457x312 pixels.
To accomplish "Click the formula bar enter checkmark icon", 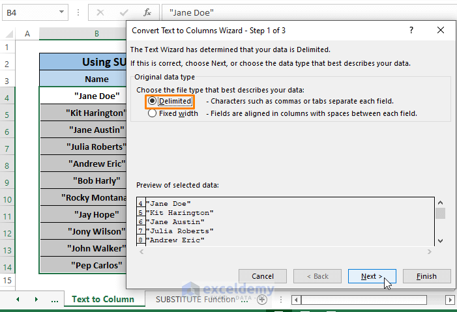I will (x=124, y=12).
